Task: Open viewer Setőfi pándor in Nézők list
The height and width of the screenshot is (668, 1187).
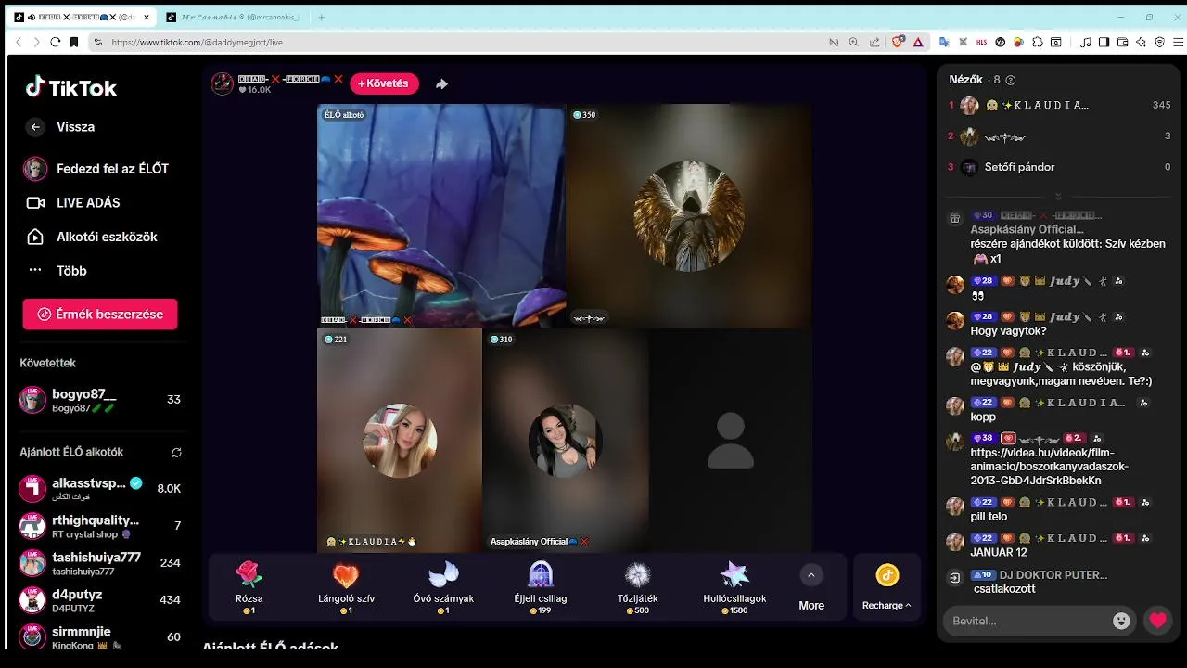Action: point(1060,167)
